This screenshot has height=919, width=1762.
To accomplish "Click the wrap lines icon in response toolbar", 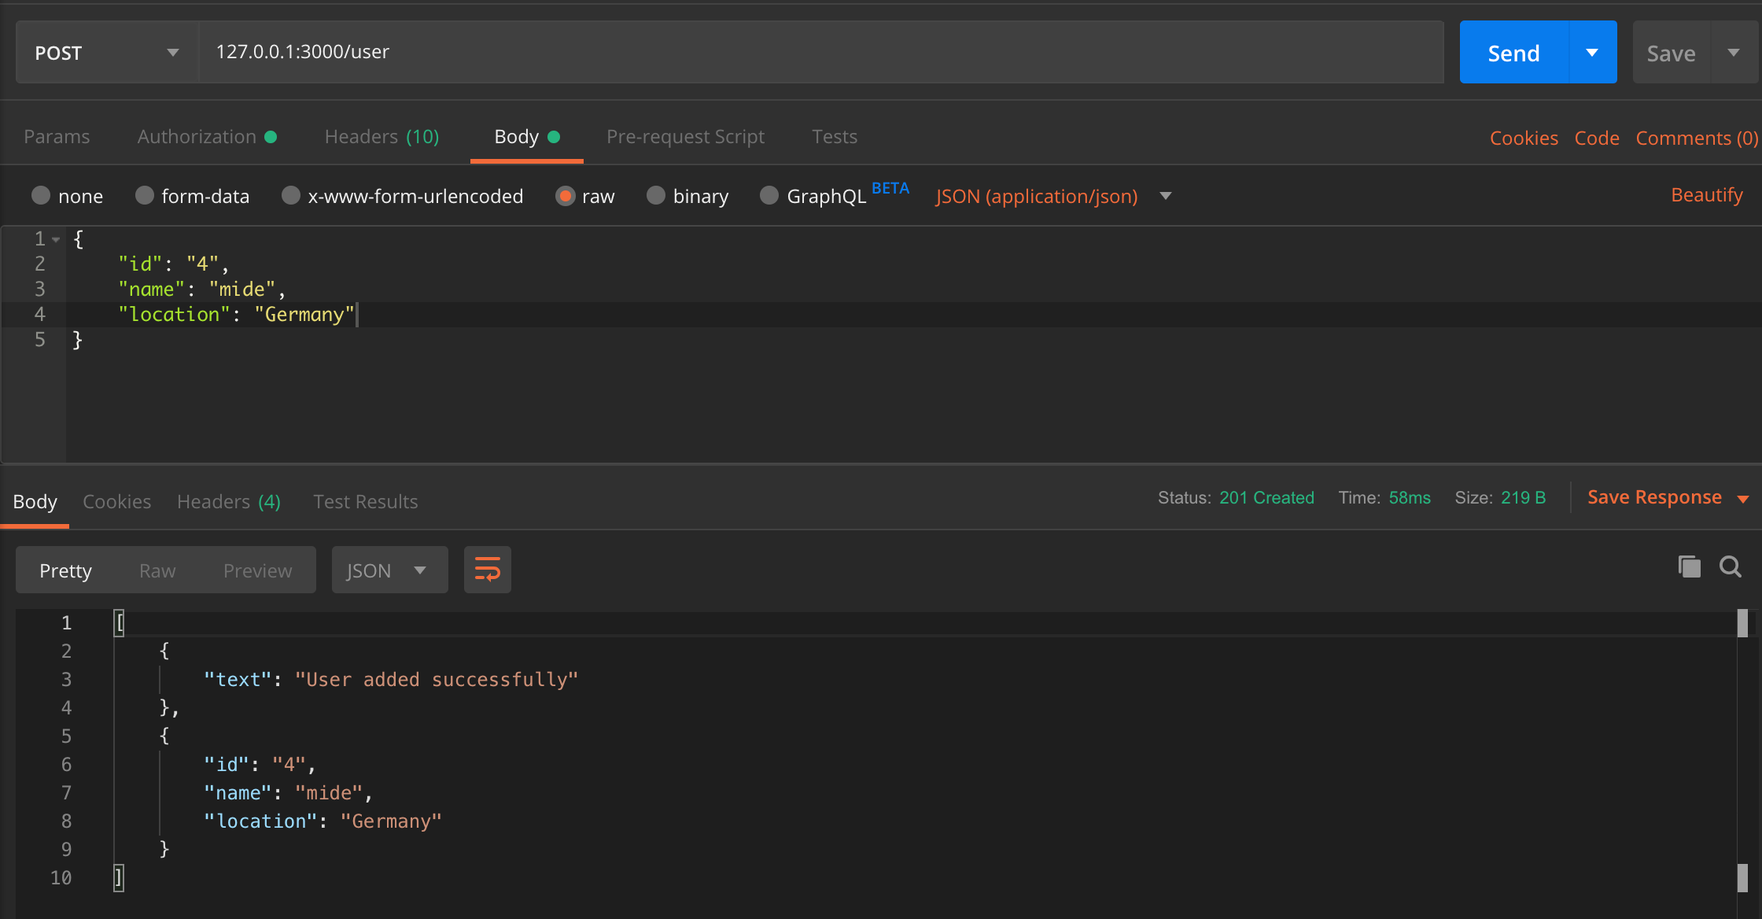I will point(487,570).
